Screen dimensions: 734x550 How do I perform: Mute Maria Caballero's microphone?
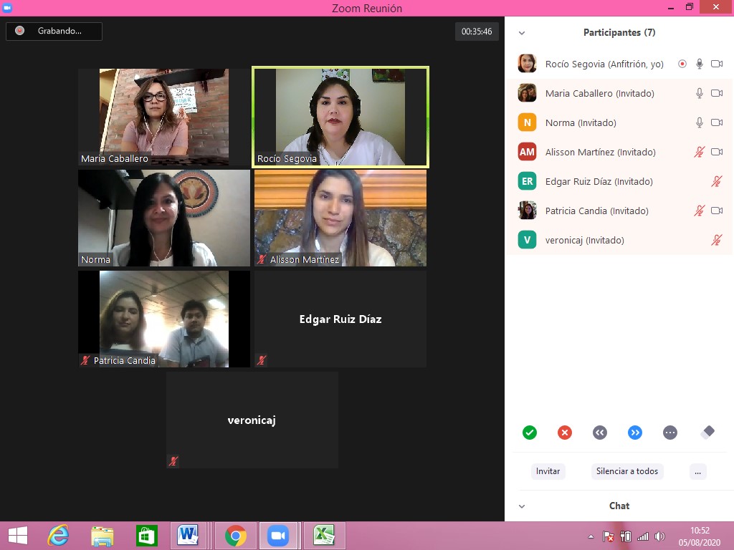(x=700, y=93)
